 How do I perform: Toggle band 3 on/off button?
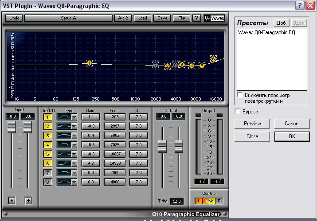point(48,136)
